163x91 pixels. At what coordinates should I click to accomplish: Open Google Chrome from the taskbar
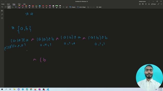31,89
